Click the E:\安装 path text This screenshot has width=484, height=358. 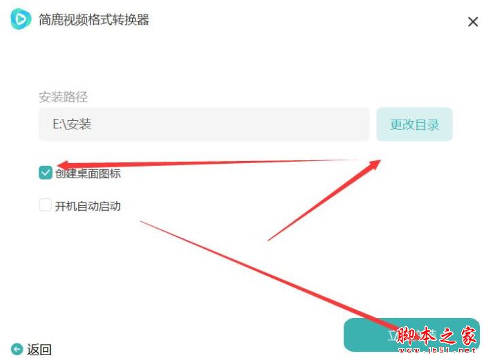(x=72, y=124)
